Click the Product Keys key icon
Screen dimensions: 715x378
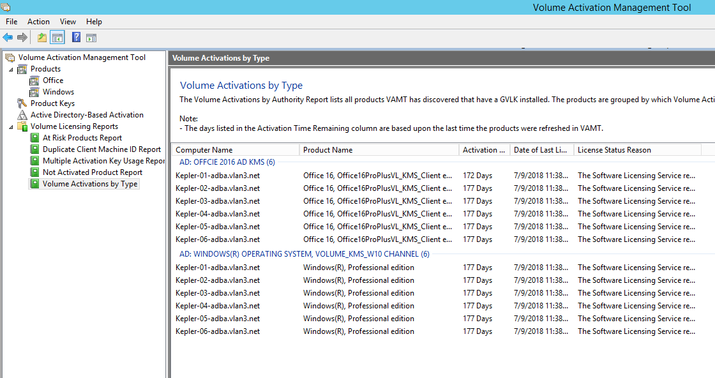tap(22, 103)
